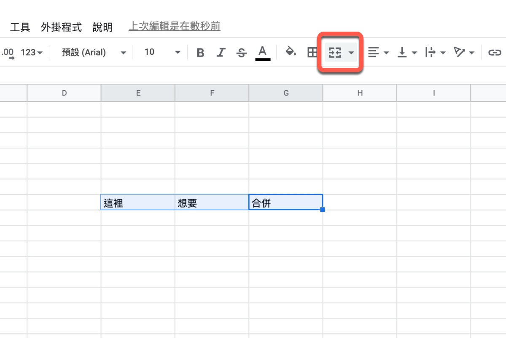This screenshot has height=338, width=506.
Task: Click the text rotation icon
Action: tap(459, 52)
